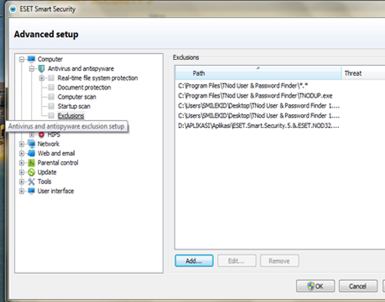Click the Network icon in tree
The image size is (385, 302).
[32, 144]
